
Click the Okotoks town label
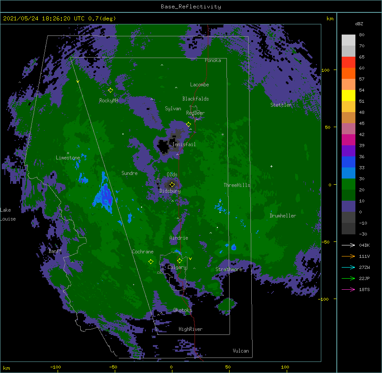(x=183, y=310)
